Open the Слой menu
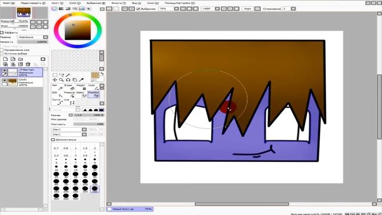Viewport: 382px width, 215px height. point(75,3)
